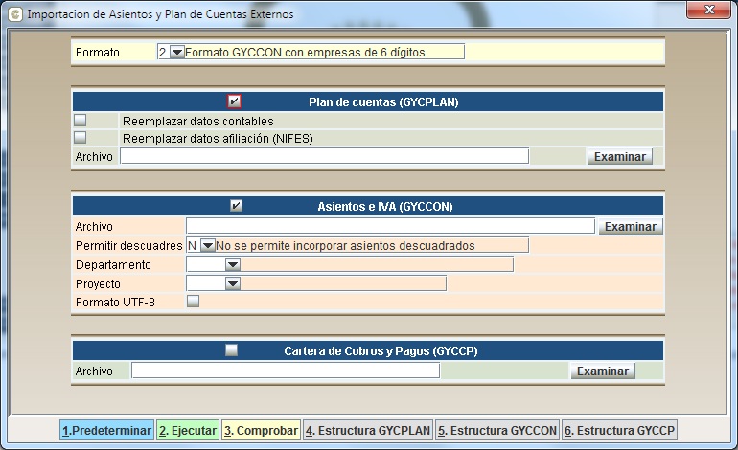The image size is (738, 450).
Task: Open 4. Estructura GYCPLAN
Action: [x=368, y=430]
